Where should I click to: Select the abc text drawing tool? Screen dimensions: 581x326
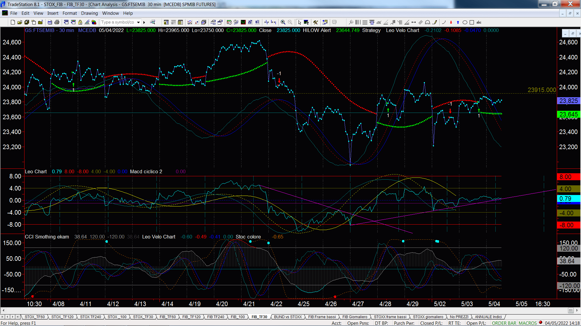click(479, 22)
